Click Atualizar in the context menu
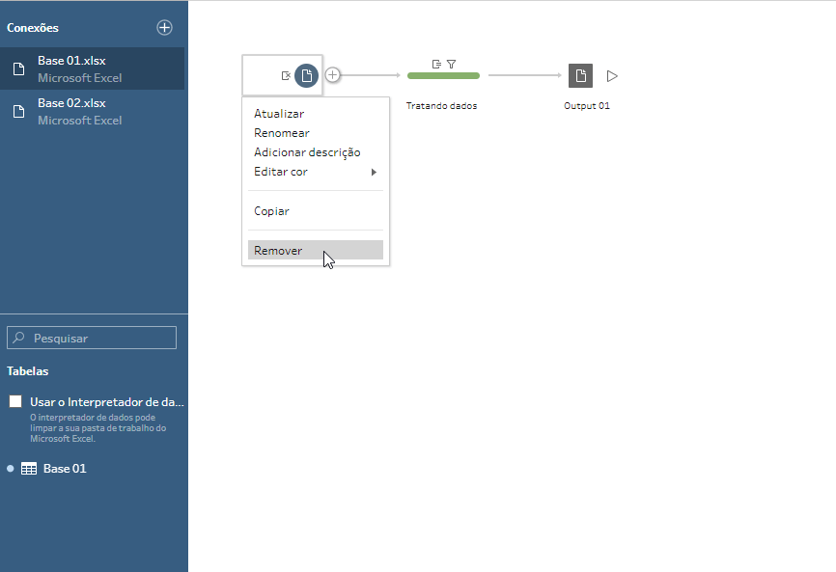 279,114
